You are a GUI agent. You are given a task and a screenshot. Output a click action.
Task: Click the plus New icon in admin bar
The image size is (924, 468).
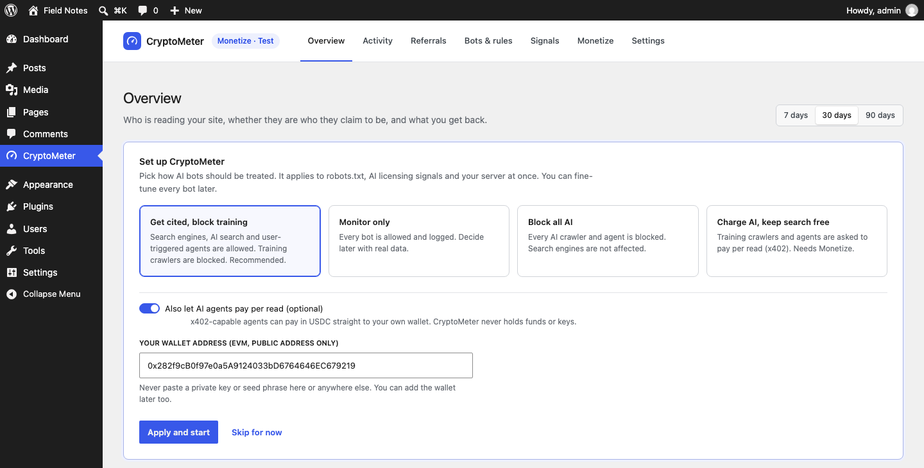[175, 10]
